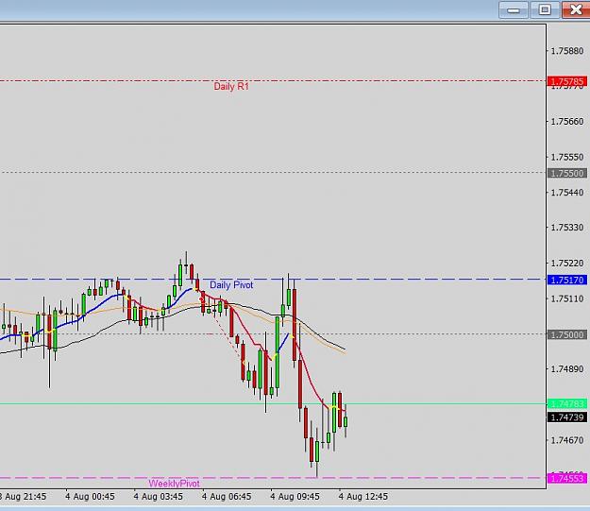Click the 4 Aug 00:45 time label
The width and height of the screenshot is (590, 511).
[x=90, y=497]
